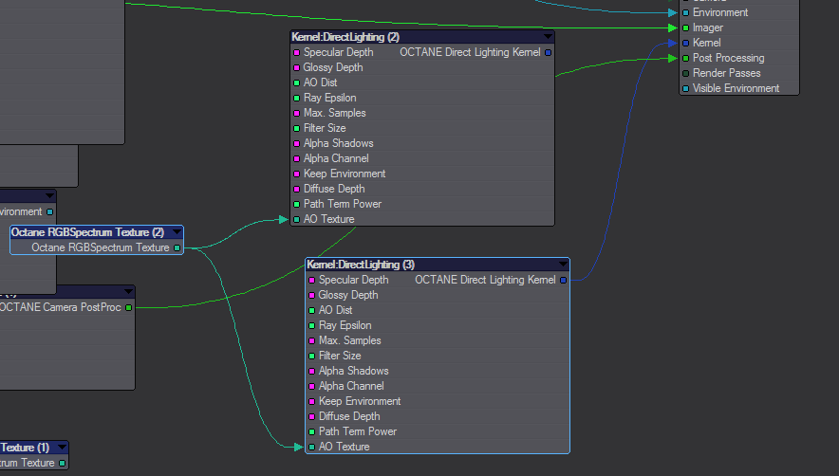
Task: Collapse the environment node with its arrow
Action: (x=49, y=196)
